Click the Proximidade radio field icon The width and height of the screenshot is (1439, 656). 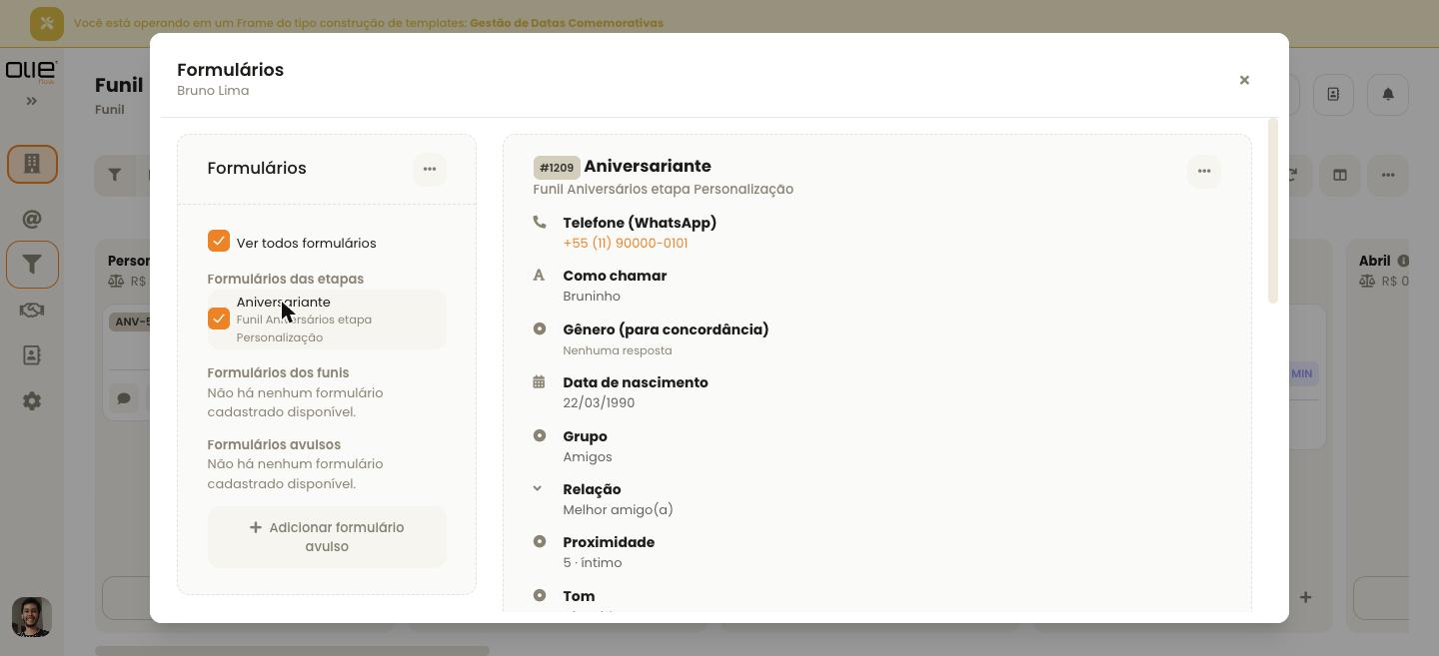540,541
